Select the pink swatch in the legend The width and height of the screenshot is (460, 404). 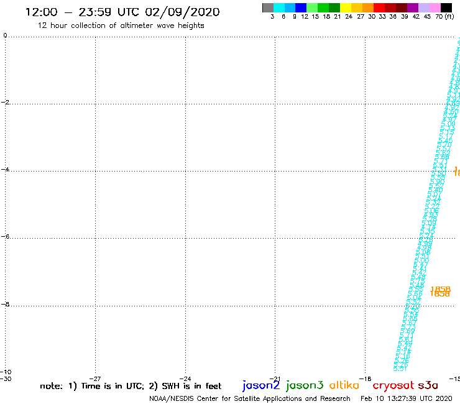(x=435, y=7)
